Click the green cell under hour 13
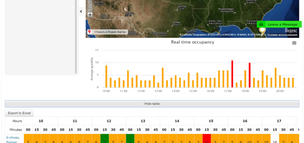 tap(130, 138)
